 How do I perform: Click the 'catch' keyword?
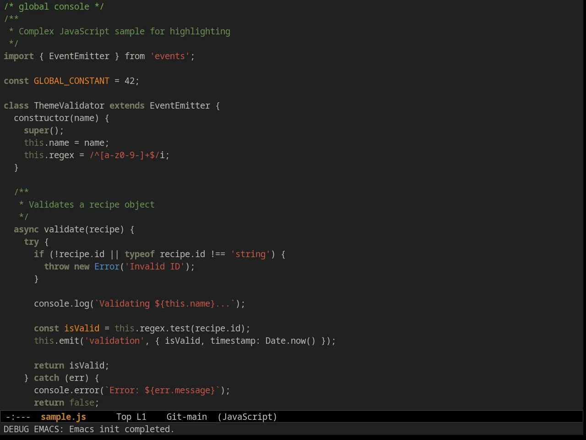point(46,378)
